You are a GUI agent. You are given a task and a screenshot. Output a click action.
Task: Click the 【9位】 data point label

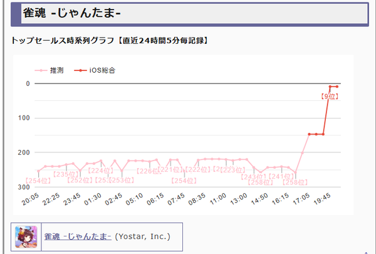tap(330, 97)
